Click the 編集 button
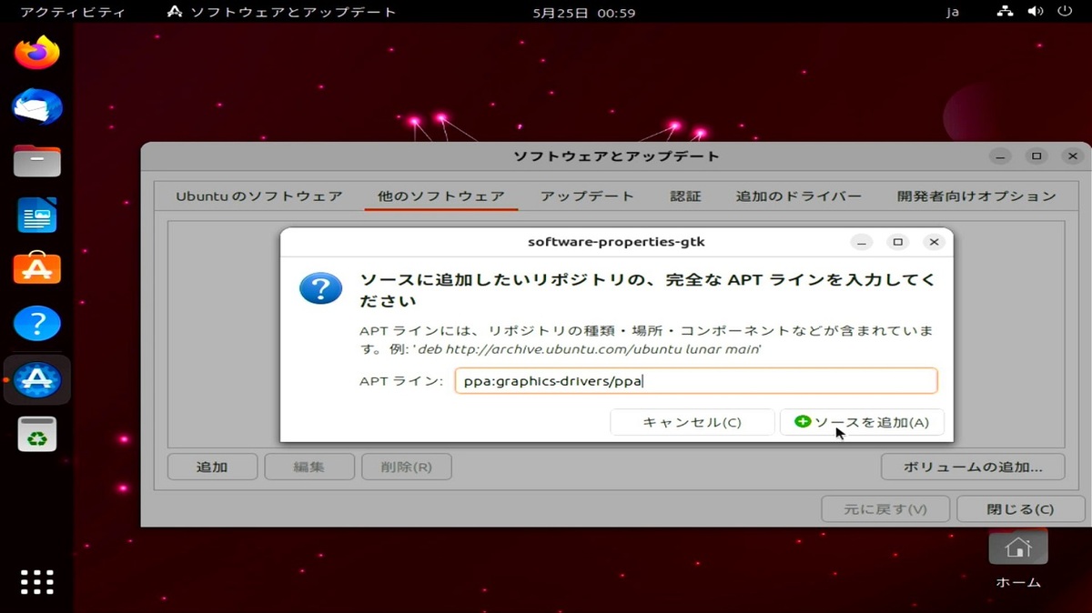Screen dimensions: 1092x613 (x=308, y=467)
